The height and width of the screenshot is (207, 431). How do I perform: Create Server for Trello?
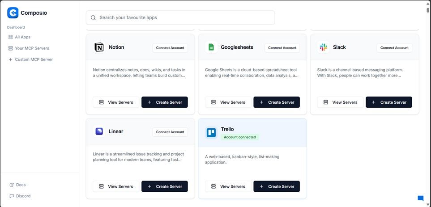pyautogui.click(x=277, y=186)
